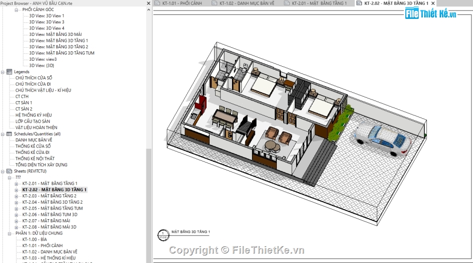Expand sheet KT-2.08 - MẶT BẰNG MÁI 3D
Viewport: 473px width, 263px height.
coord(16,227)
